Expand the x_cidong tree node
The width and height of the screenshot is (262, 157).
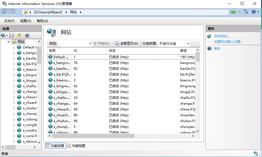pyautogui.click(x=14, y=119)
